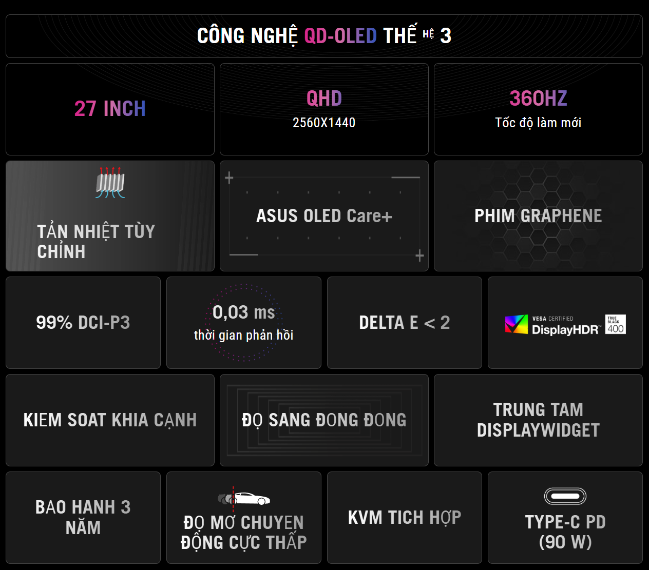Open the TRUNG TAM DISPLAYWIDGET tile
This screenshot has height=570, width=649.
tap(538, 420)
